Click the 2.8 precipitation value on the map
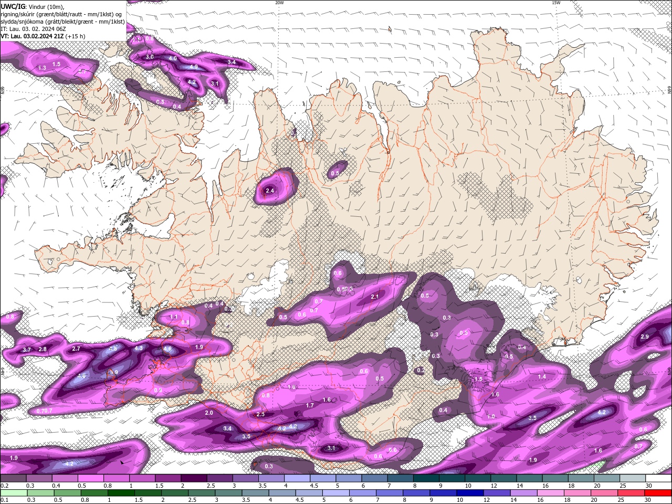 43,349
